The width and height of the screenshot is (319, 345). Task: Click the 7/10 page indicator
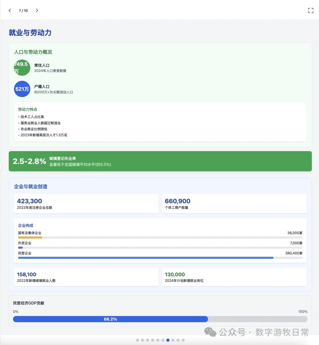(x=23, y=10)
